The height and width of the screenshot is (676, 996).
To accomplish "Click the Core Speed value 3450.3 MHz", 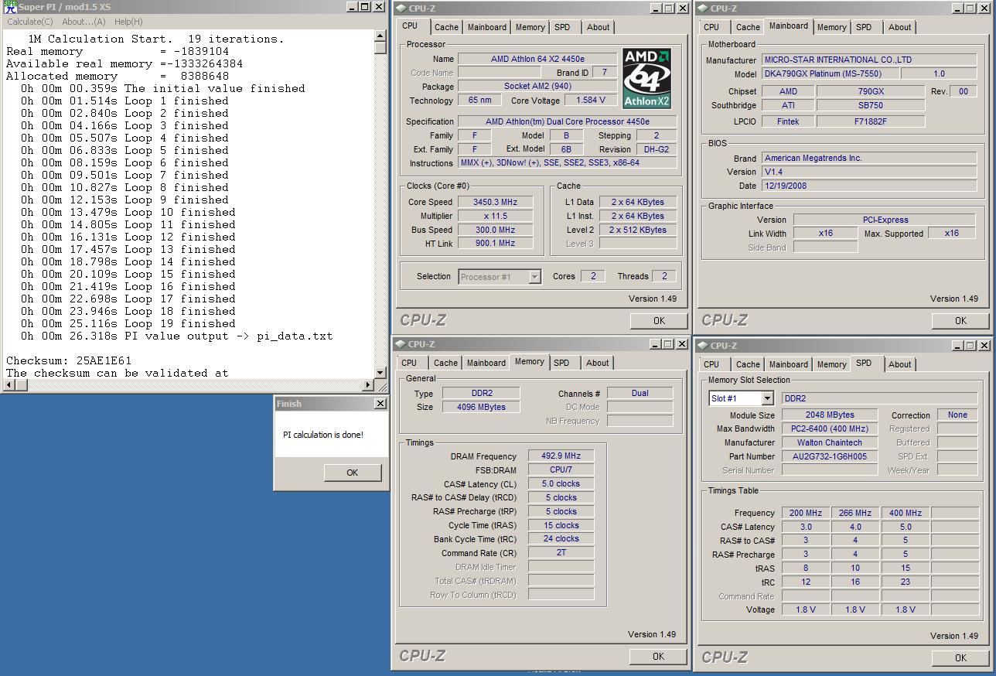I will point(496,202).
